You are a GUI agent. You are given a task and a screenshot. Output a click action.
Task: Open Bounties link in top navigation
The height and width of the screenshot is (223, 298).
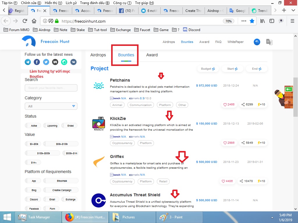(187, 42)
